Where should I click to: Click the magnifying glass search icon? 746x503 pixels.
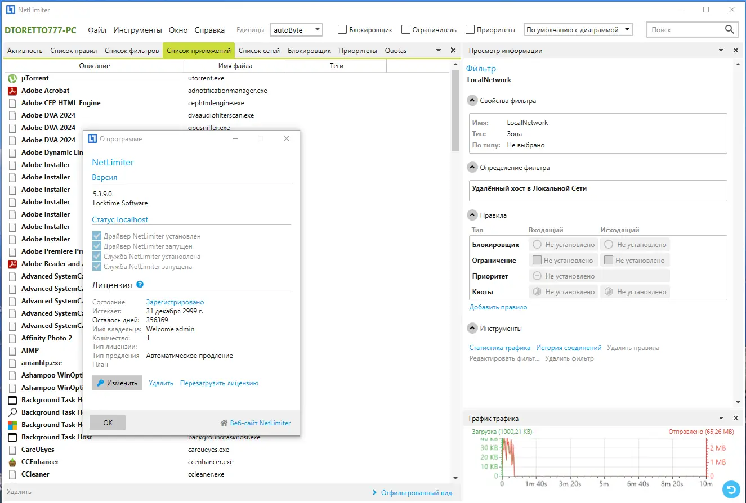[x=730, y=30]
